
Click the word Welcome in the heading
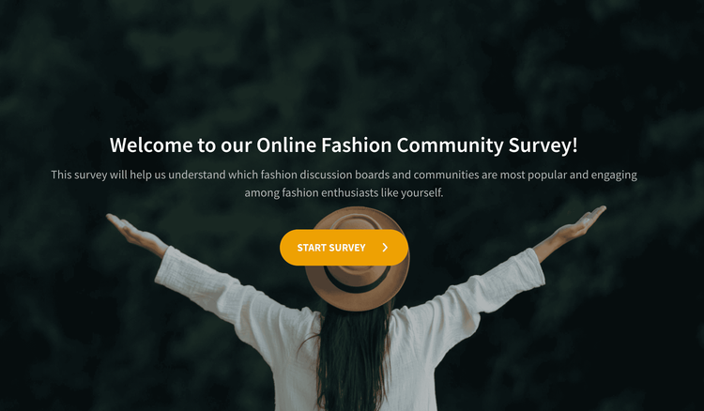151,145
